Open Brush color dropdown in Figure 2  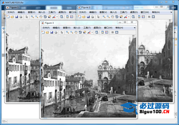(129, 17)
